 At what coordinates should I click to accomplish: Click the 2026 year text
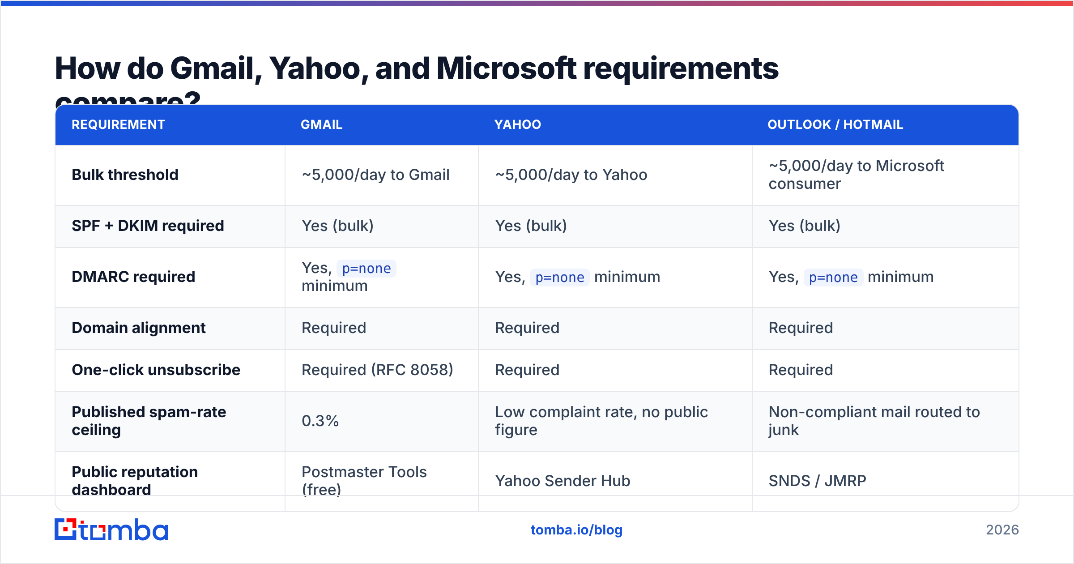click(x=1002, y=530)
